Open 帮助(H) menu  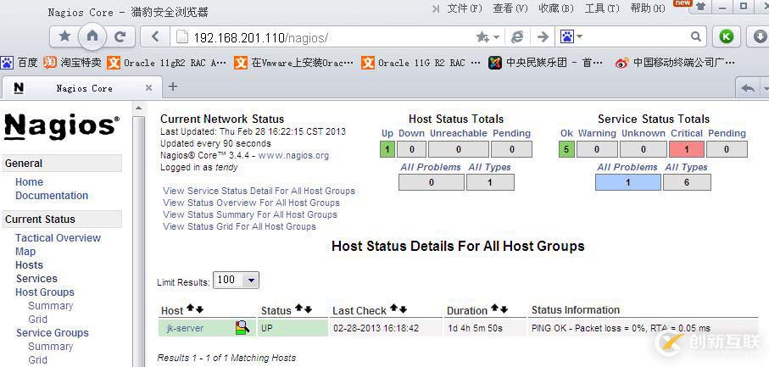point(648,8)
